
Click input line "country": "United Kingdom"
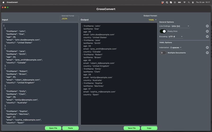pos(20,83)
